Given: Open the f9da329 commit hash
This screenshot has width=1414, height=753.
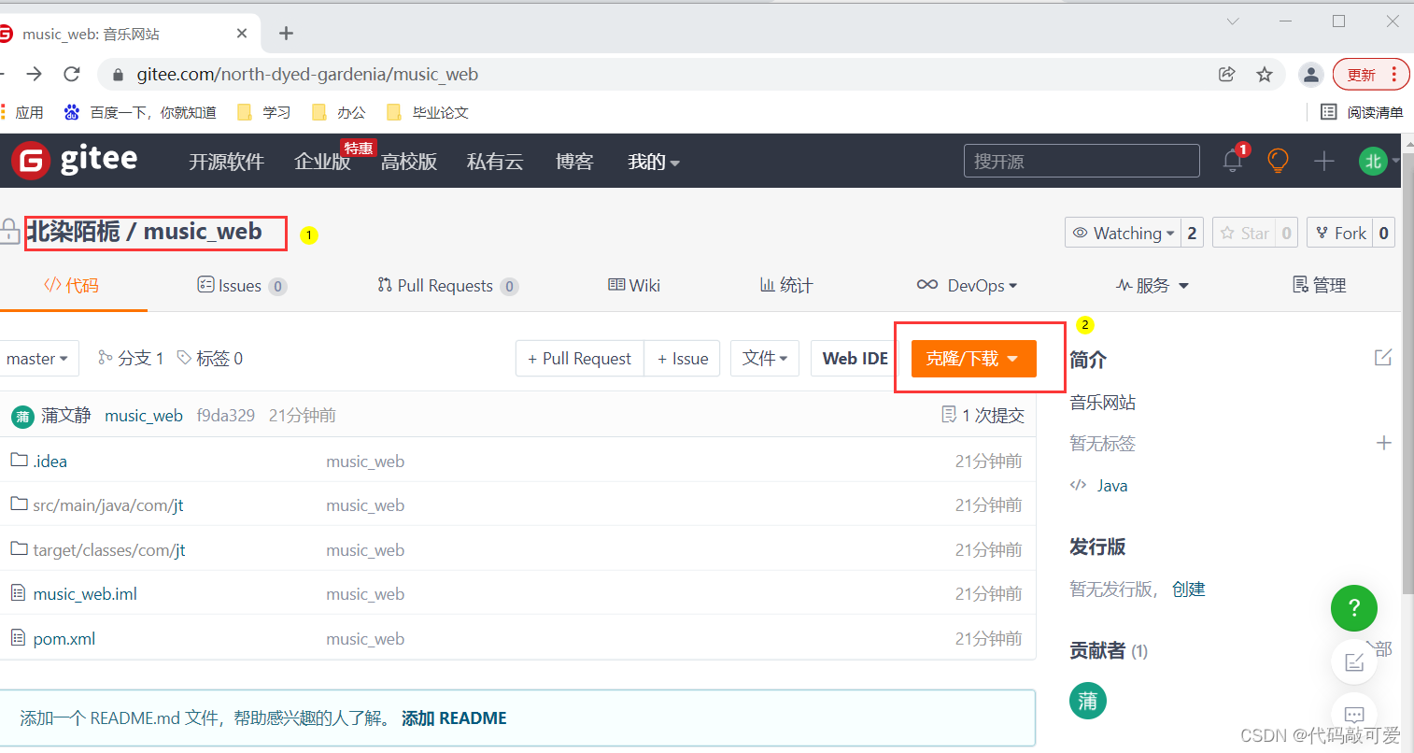Looking at the screenshot, I should coord(226,416).
